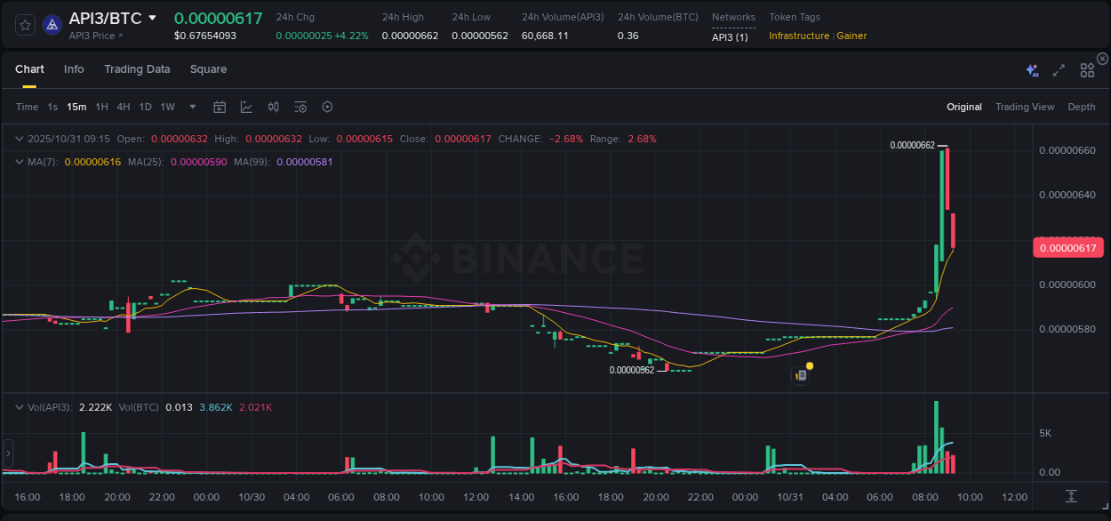Click the AI analysis sparkle icon
Screen dimensions: 1111x521
[1031, 69]
